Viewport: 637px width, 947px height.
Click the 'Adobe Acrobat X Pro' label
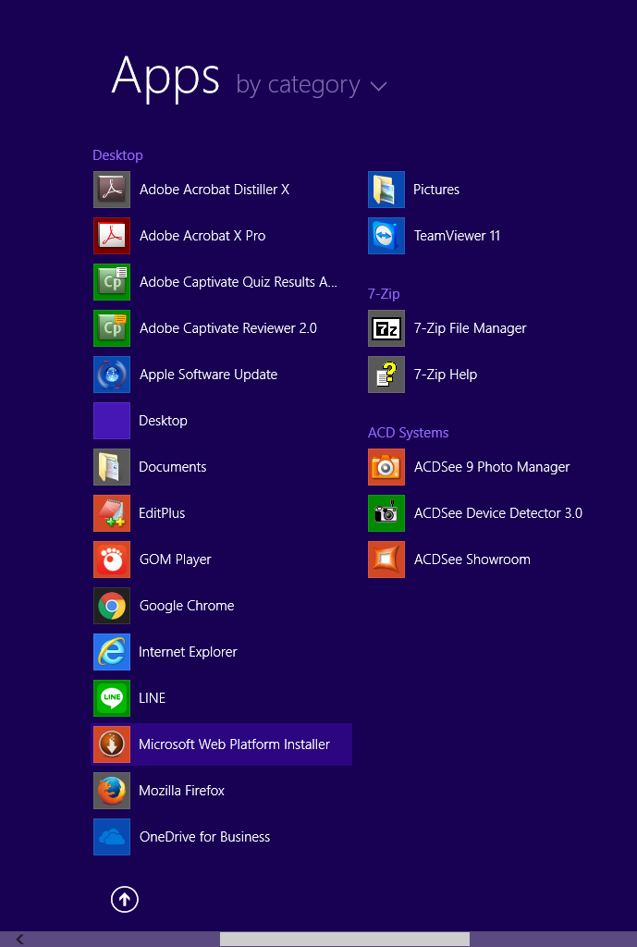point(202,236)
